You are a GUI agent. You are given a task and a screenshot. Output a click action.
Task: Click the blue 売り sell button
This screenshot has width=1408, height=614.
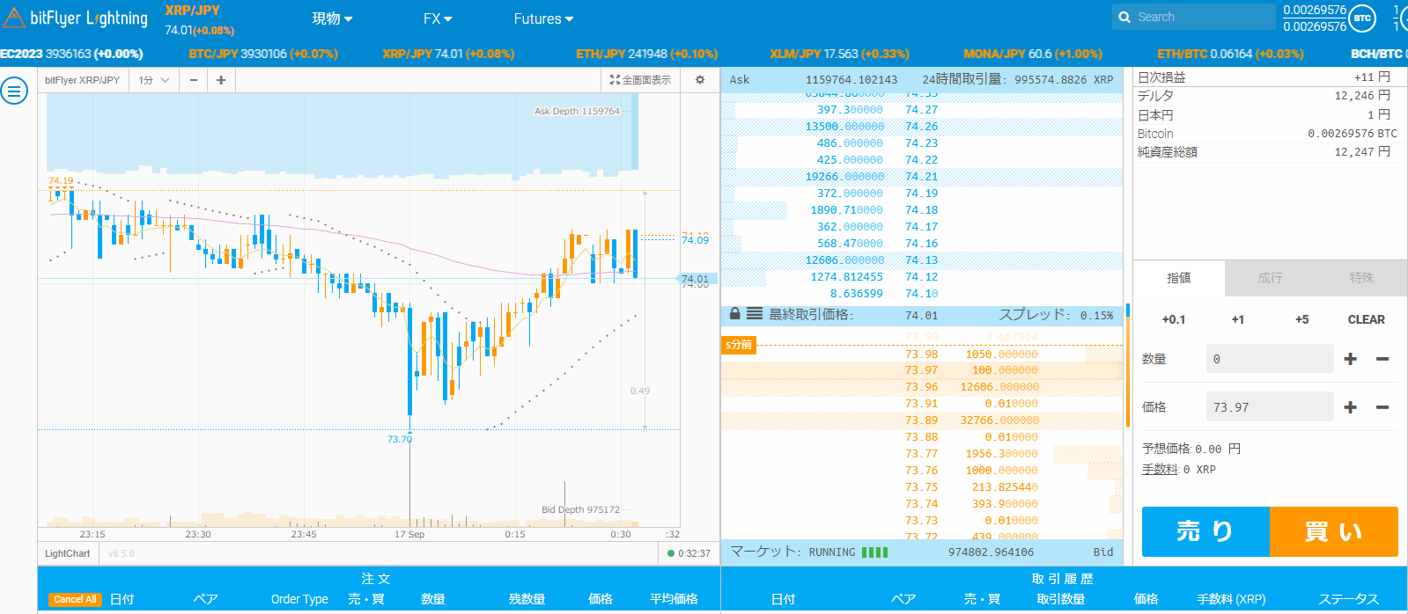(1205, 531)
